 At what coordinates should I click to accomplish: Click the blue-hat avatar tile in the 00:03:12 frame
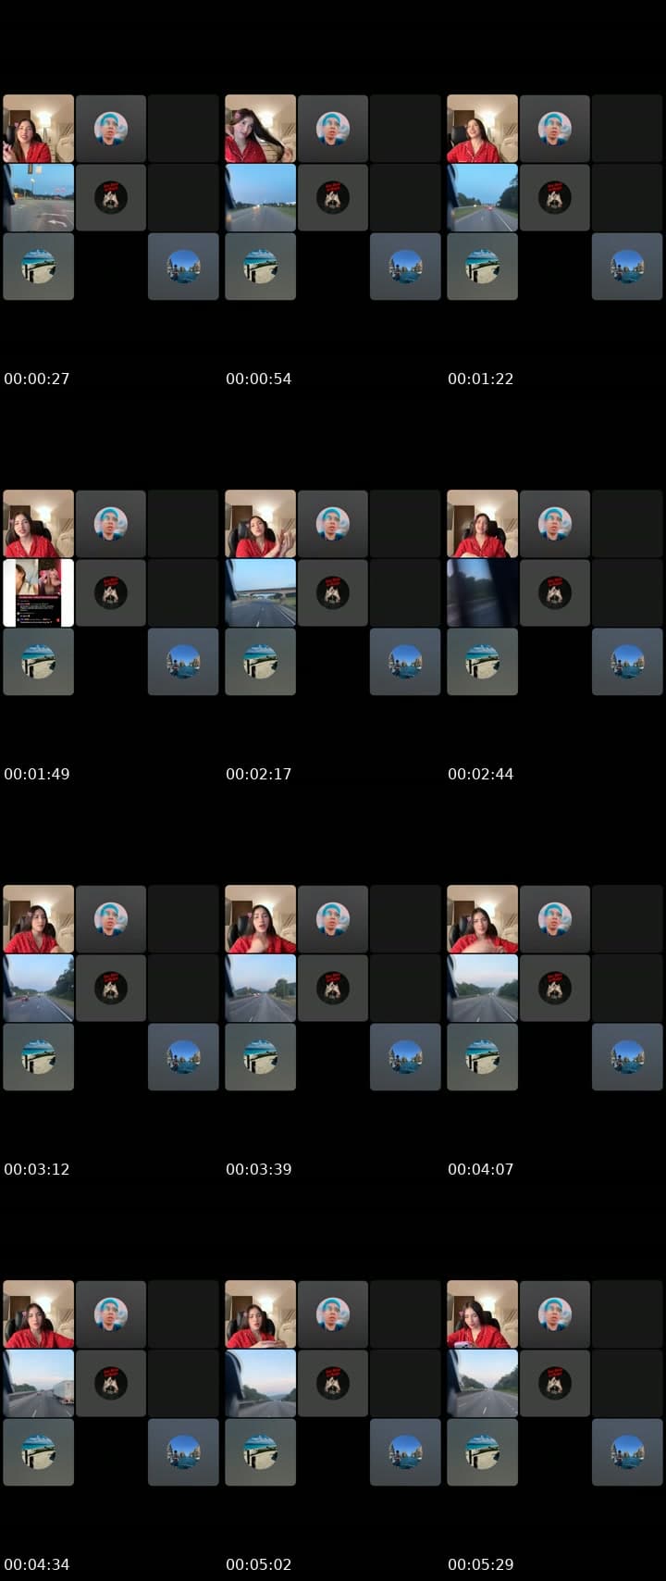click(x=111, y=919)
